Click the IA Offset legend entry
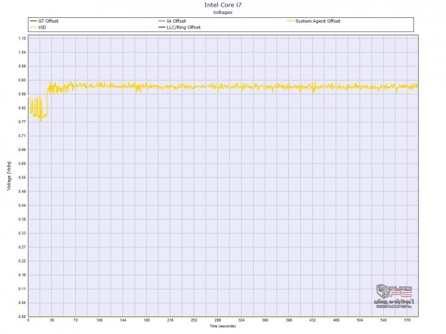Screen dimensions: 446x334 point(172,21)
